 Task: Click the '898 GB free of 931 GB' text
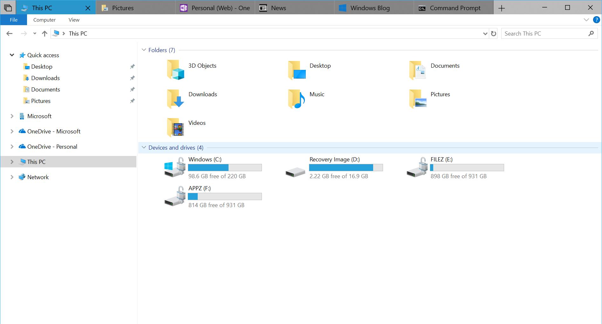pos(458,176)
